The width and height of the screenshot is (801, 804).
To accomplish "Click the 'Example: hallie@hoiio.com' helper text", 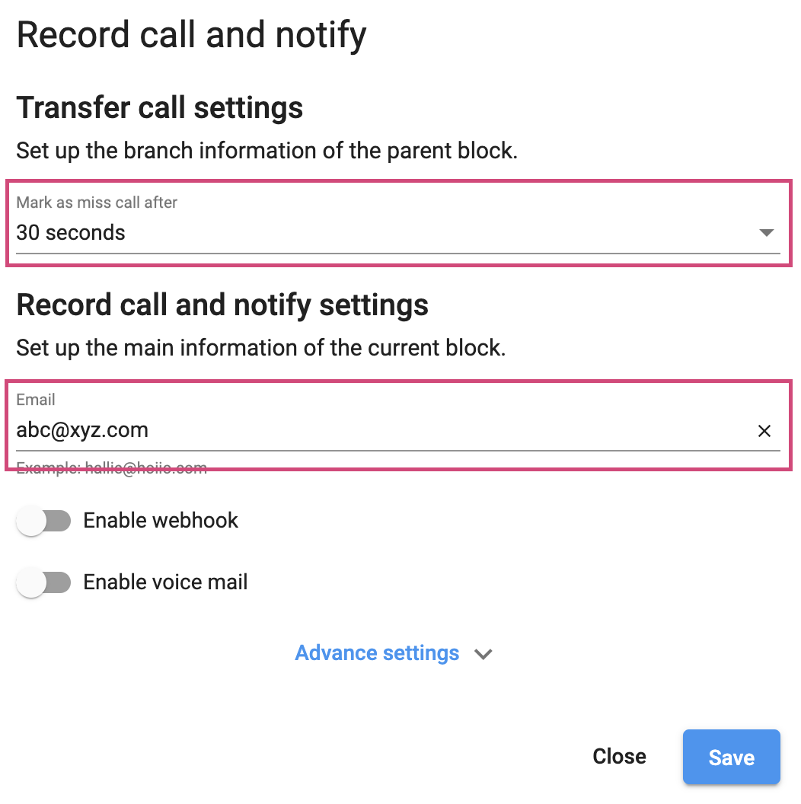I will click(x=112, y=467).
